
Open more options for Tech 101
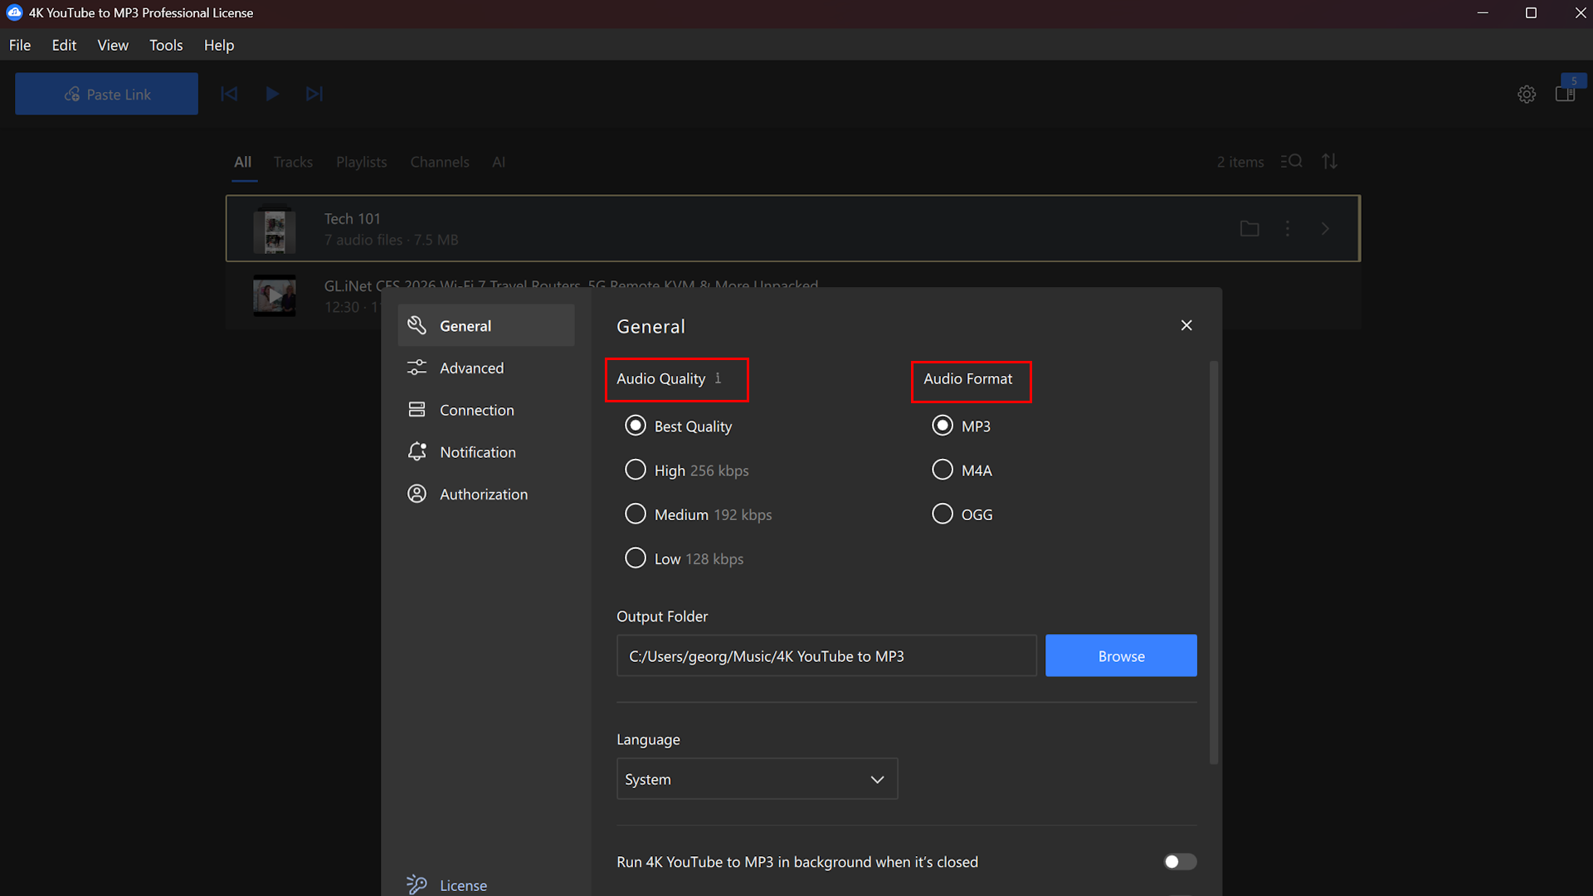pyautogui.click(x=1288, y=228)
